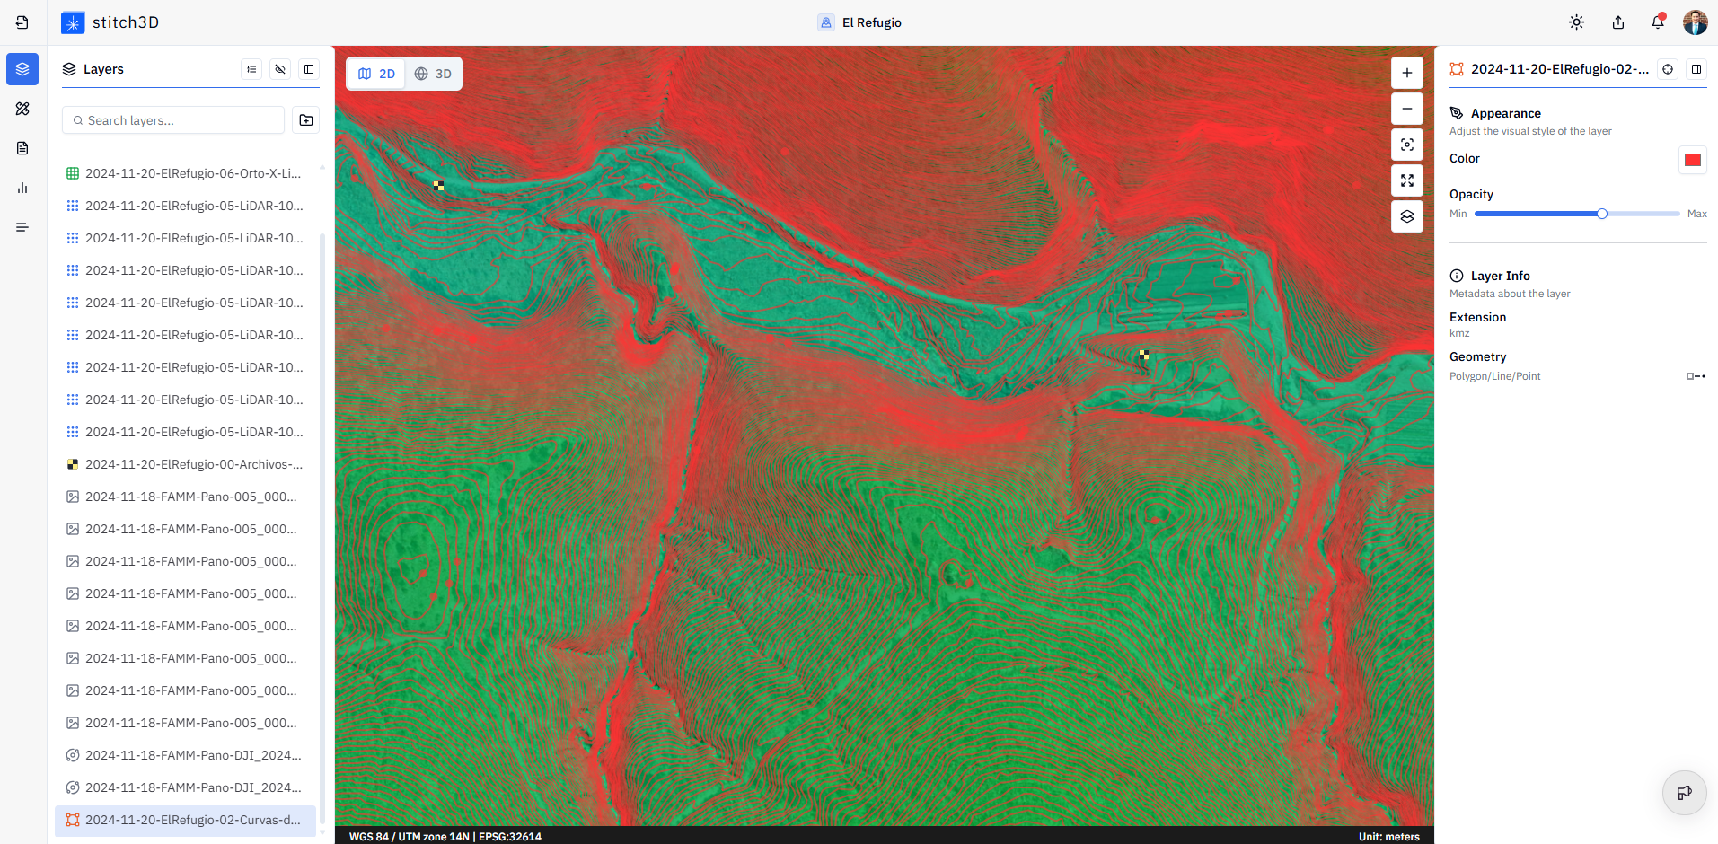
Task: Click the focus/recenter map icon
Action: (1407, 145)
